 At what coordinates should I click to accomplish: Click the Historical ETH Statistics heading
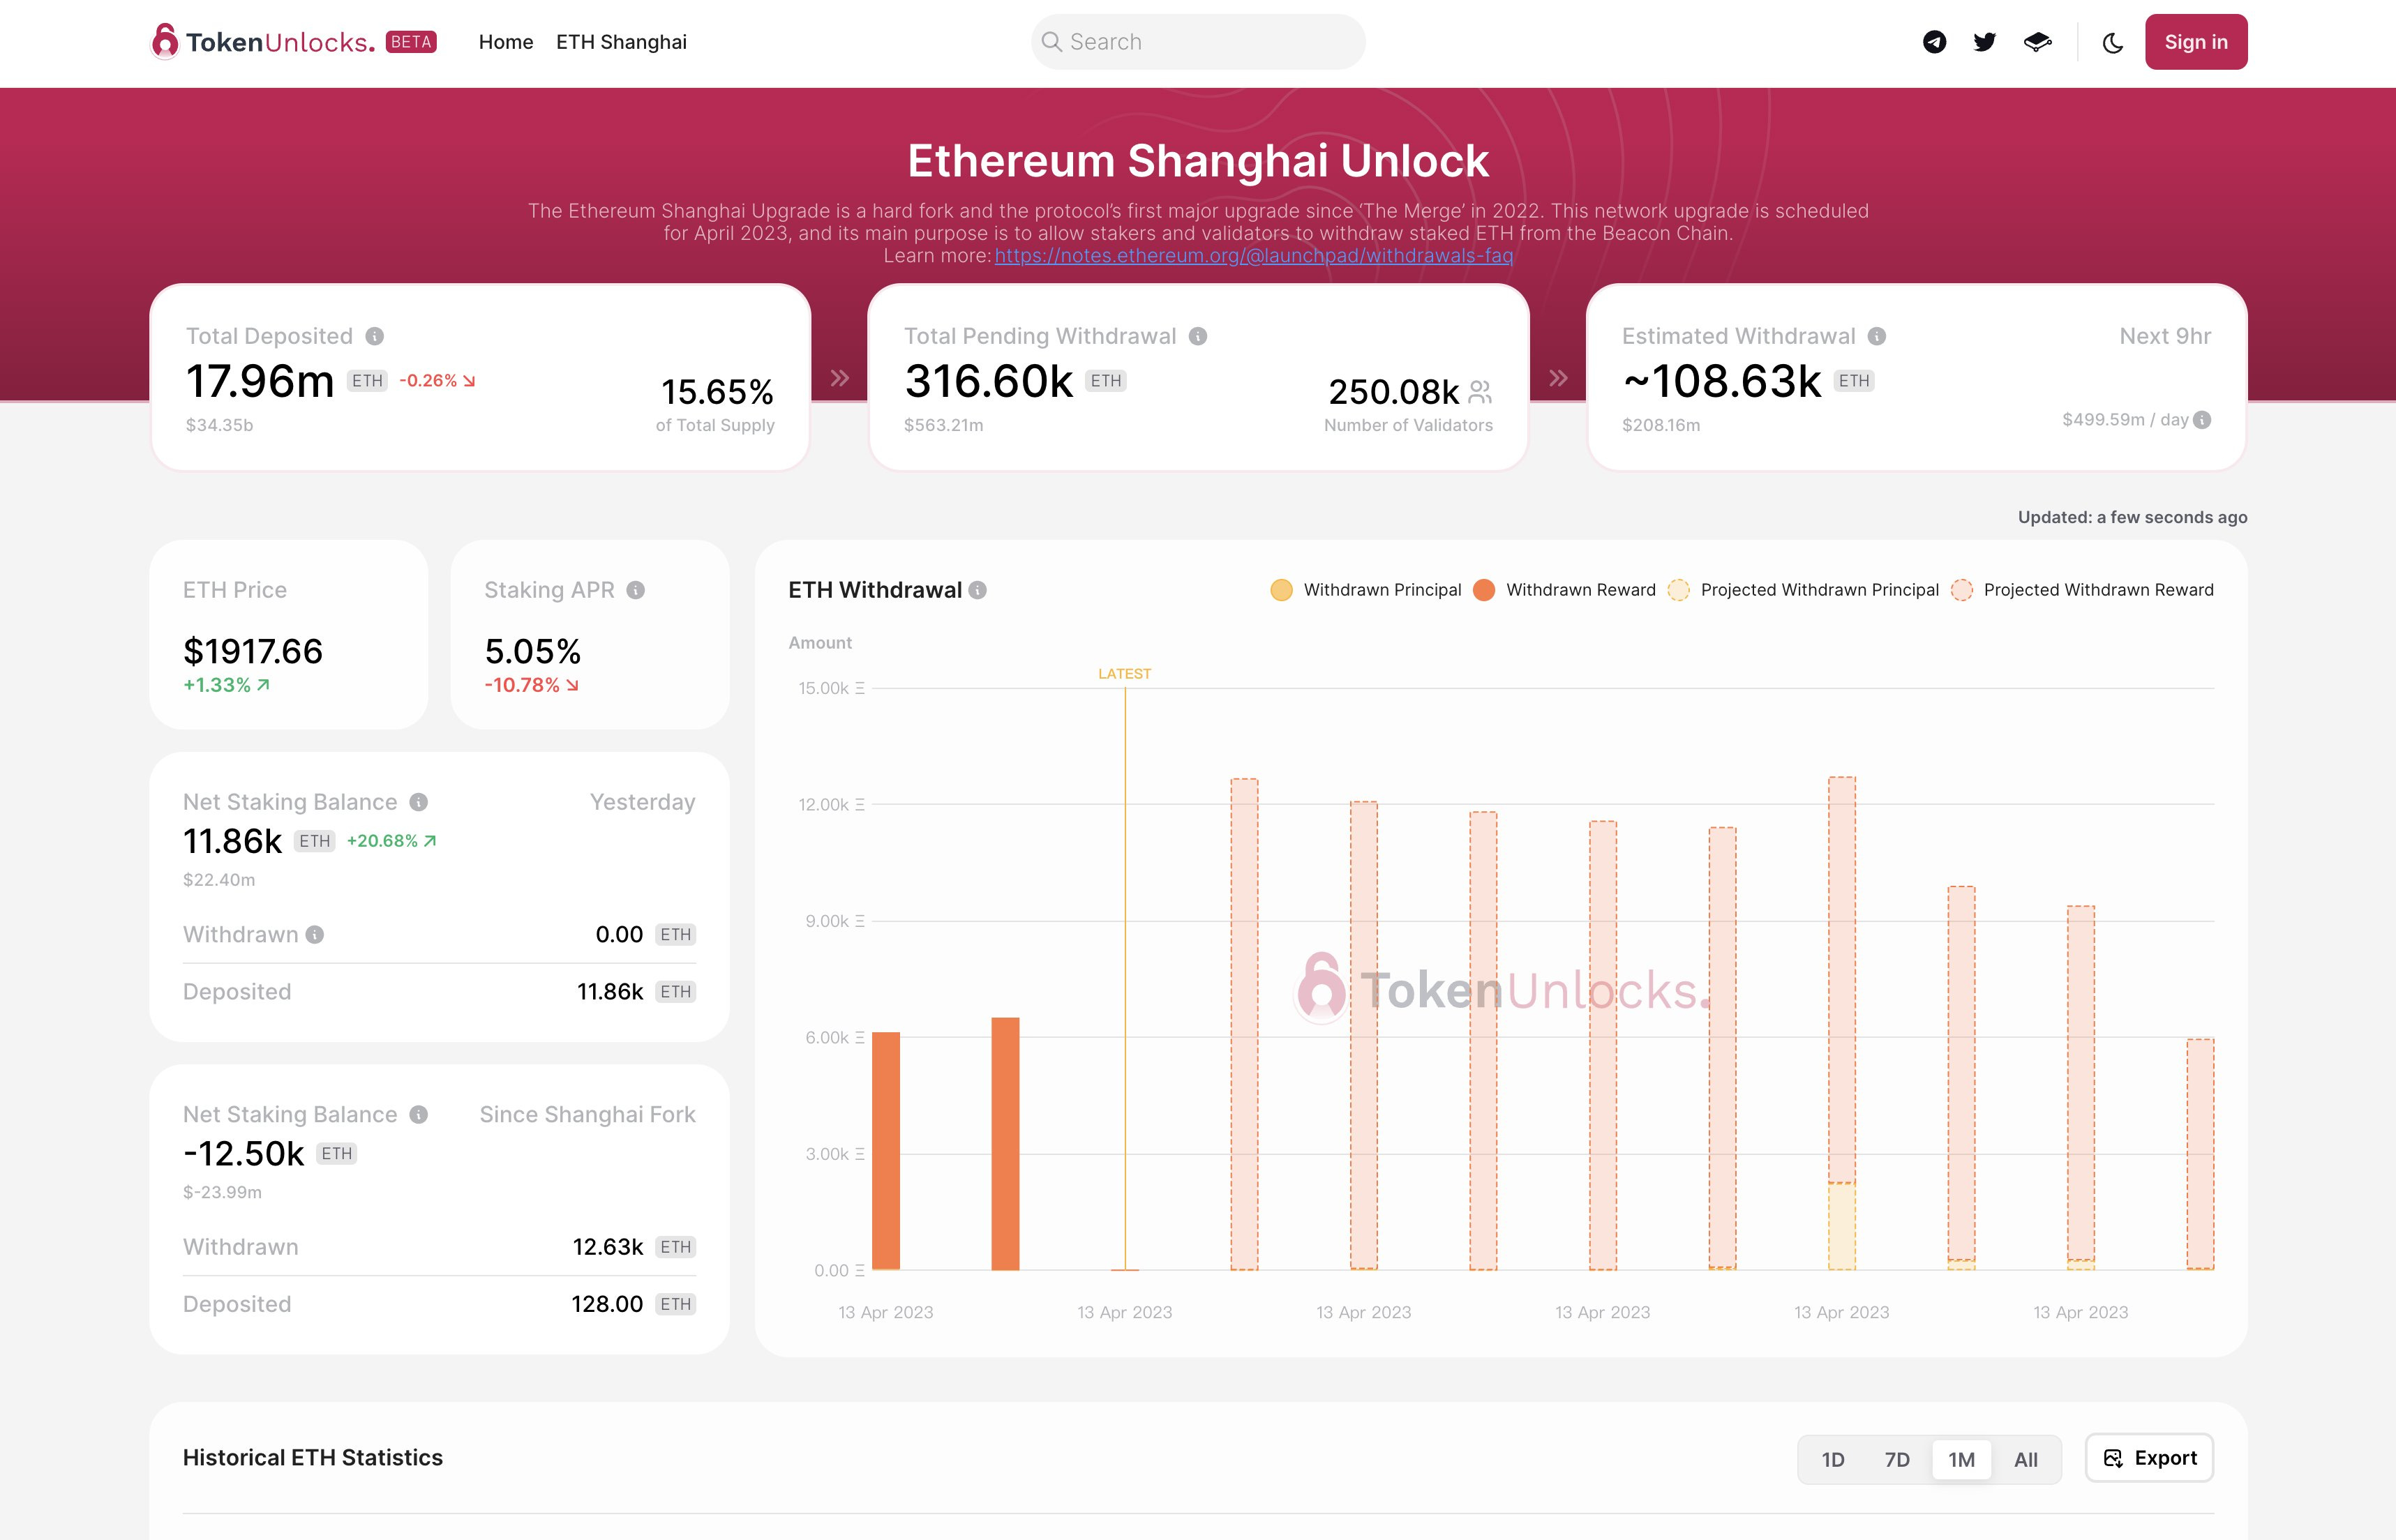click(312, 1458)
